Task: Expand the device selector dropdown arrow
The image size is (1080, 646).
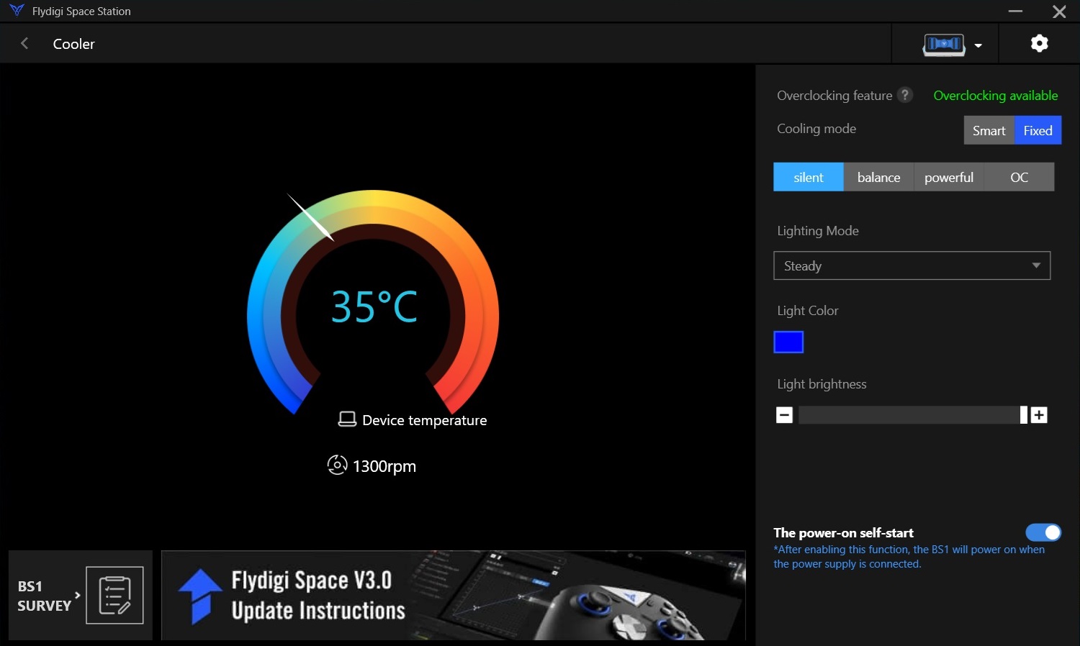Action: coord(978,45)
